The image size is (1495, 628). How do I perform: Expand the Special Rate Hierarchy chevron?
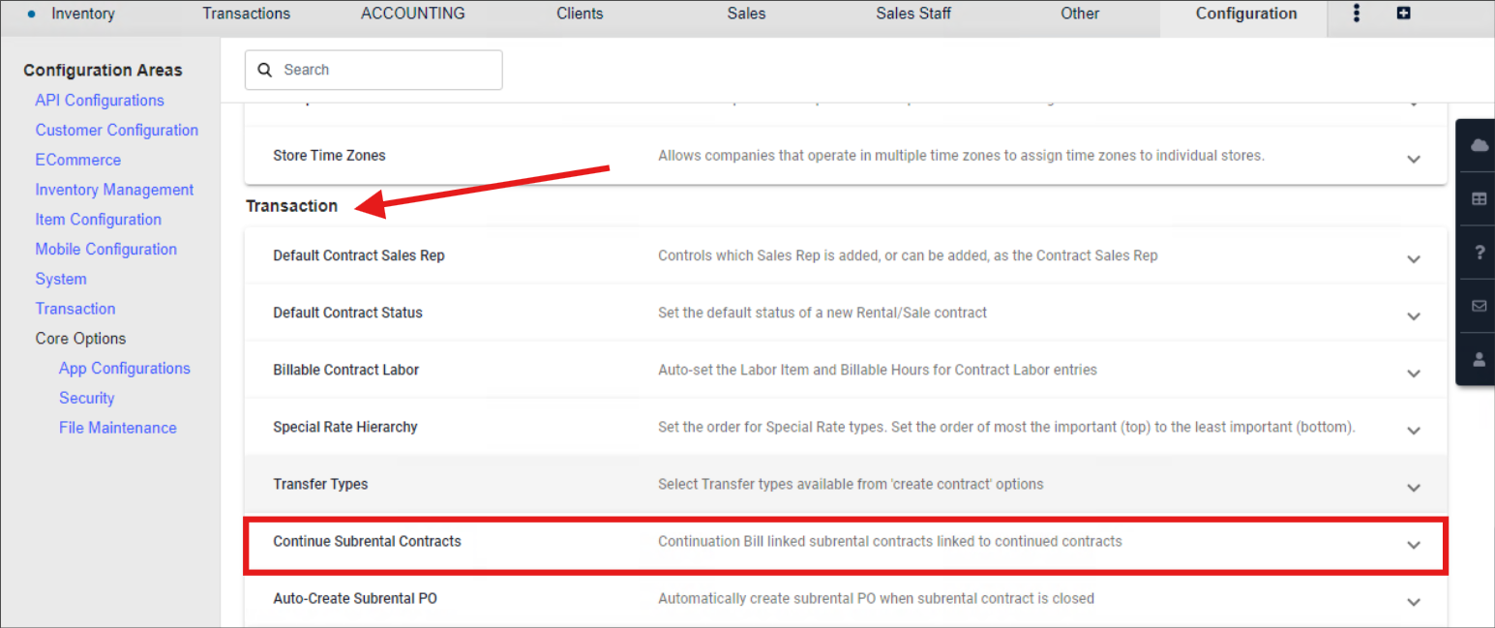point(1414,431)
